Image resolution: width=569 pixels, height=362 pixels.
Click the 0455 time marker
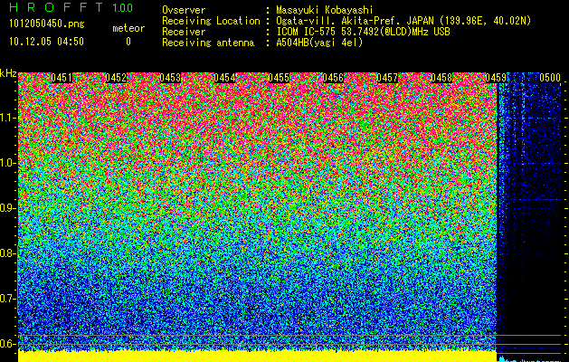click(x=279, y=78)
